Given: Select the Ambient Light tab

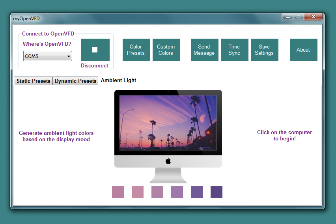Looking at the screenshot, I should [x=118, y=80].
